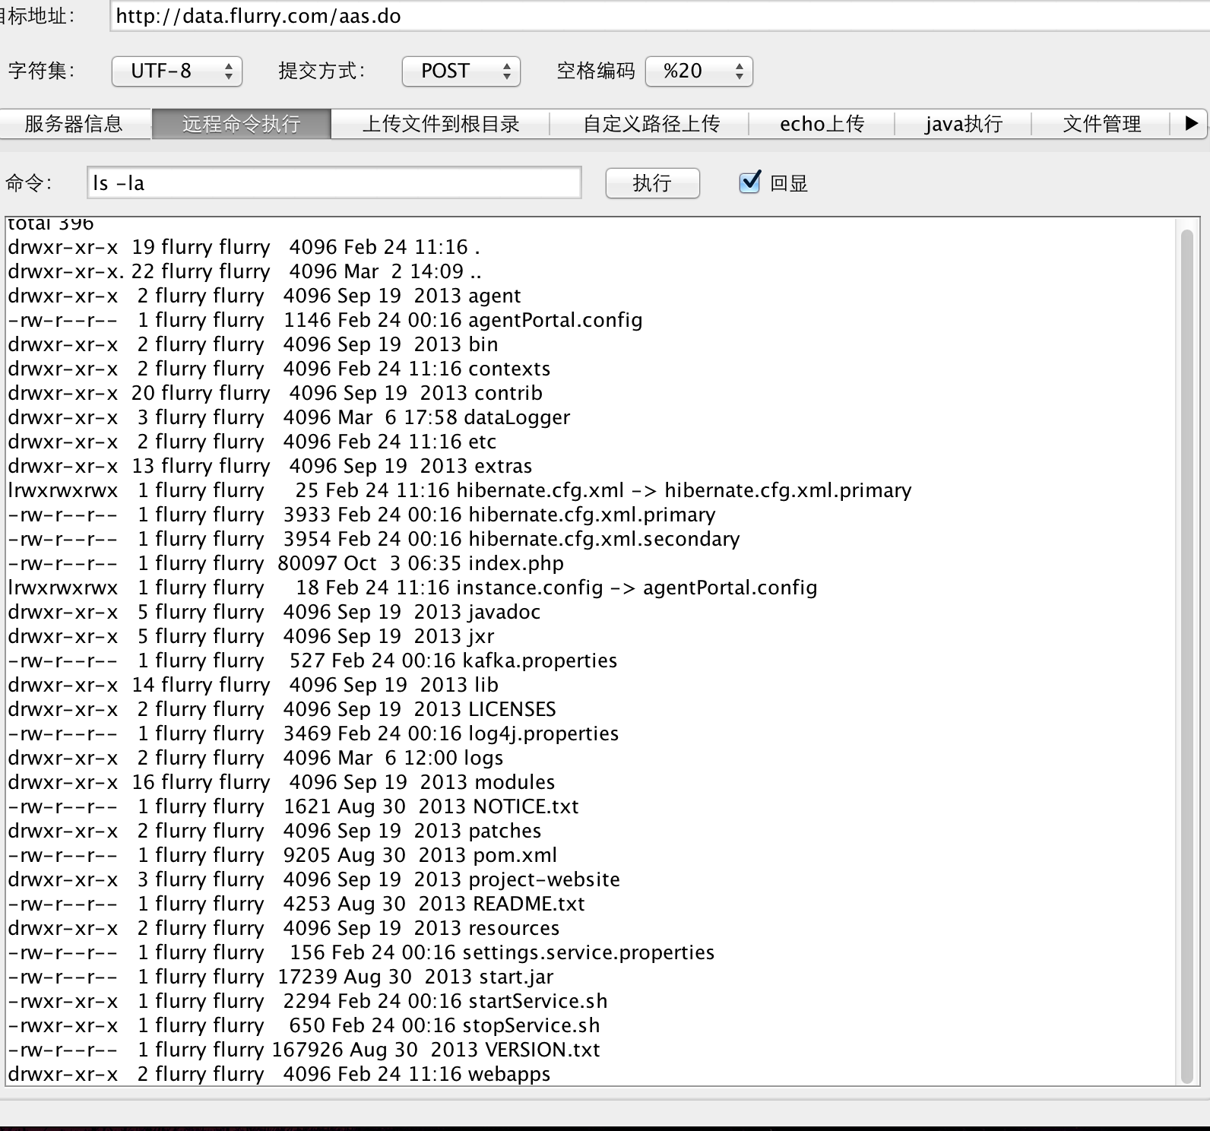The width and height of the screenshot is (1210, 1131).
Task: Click the instance.config symlink line
Action: 412,588
